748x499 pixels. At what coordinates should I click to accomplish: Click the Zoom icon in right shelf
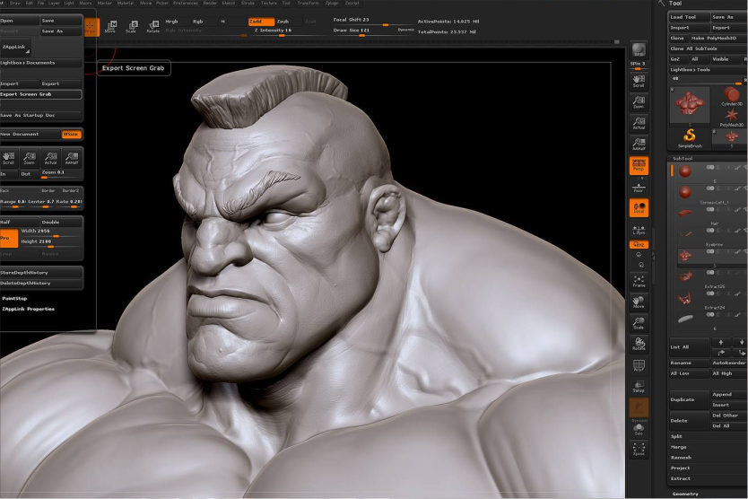[x=639, y=102]
